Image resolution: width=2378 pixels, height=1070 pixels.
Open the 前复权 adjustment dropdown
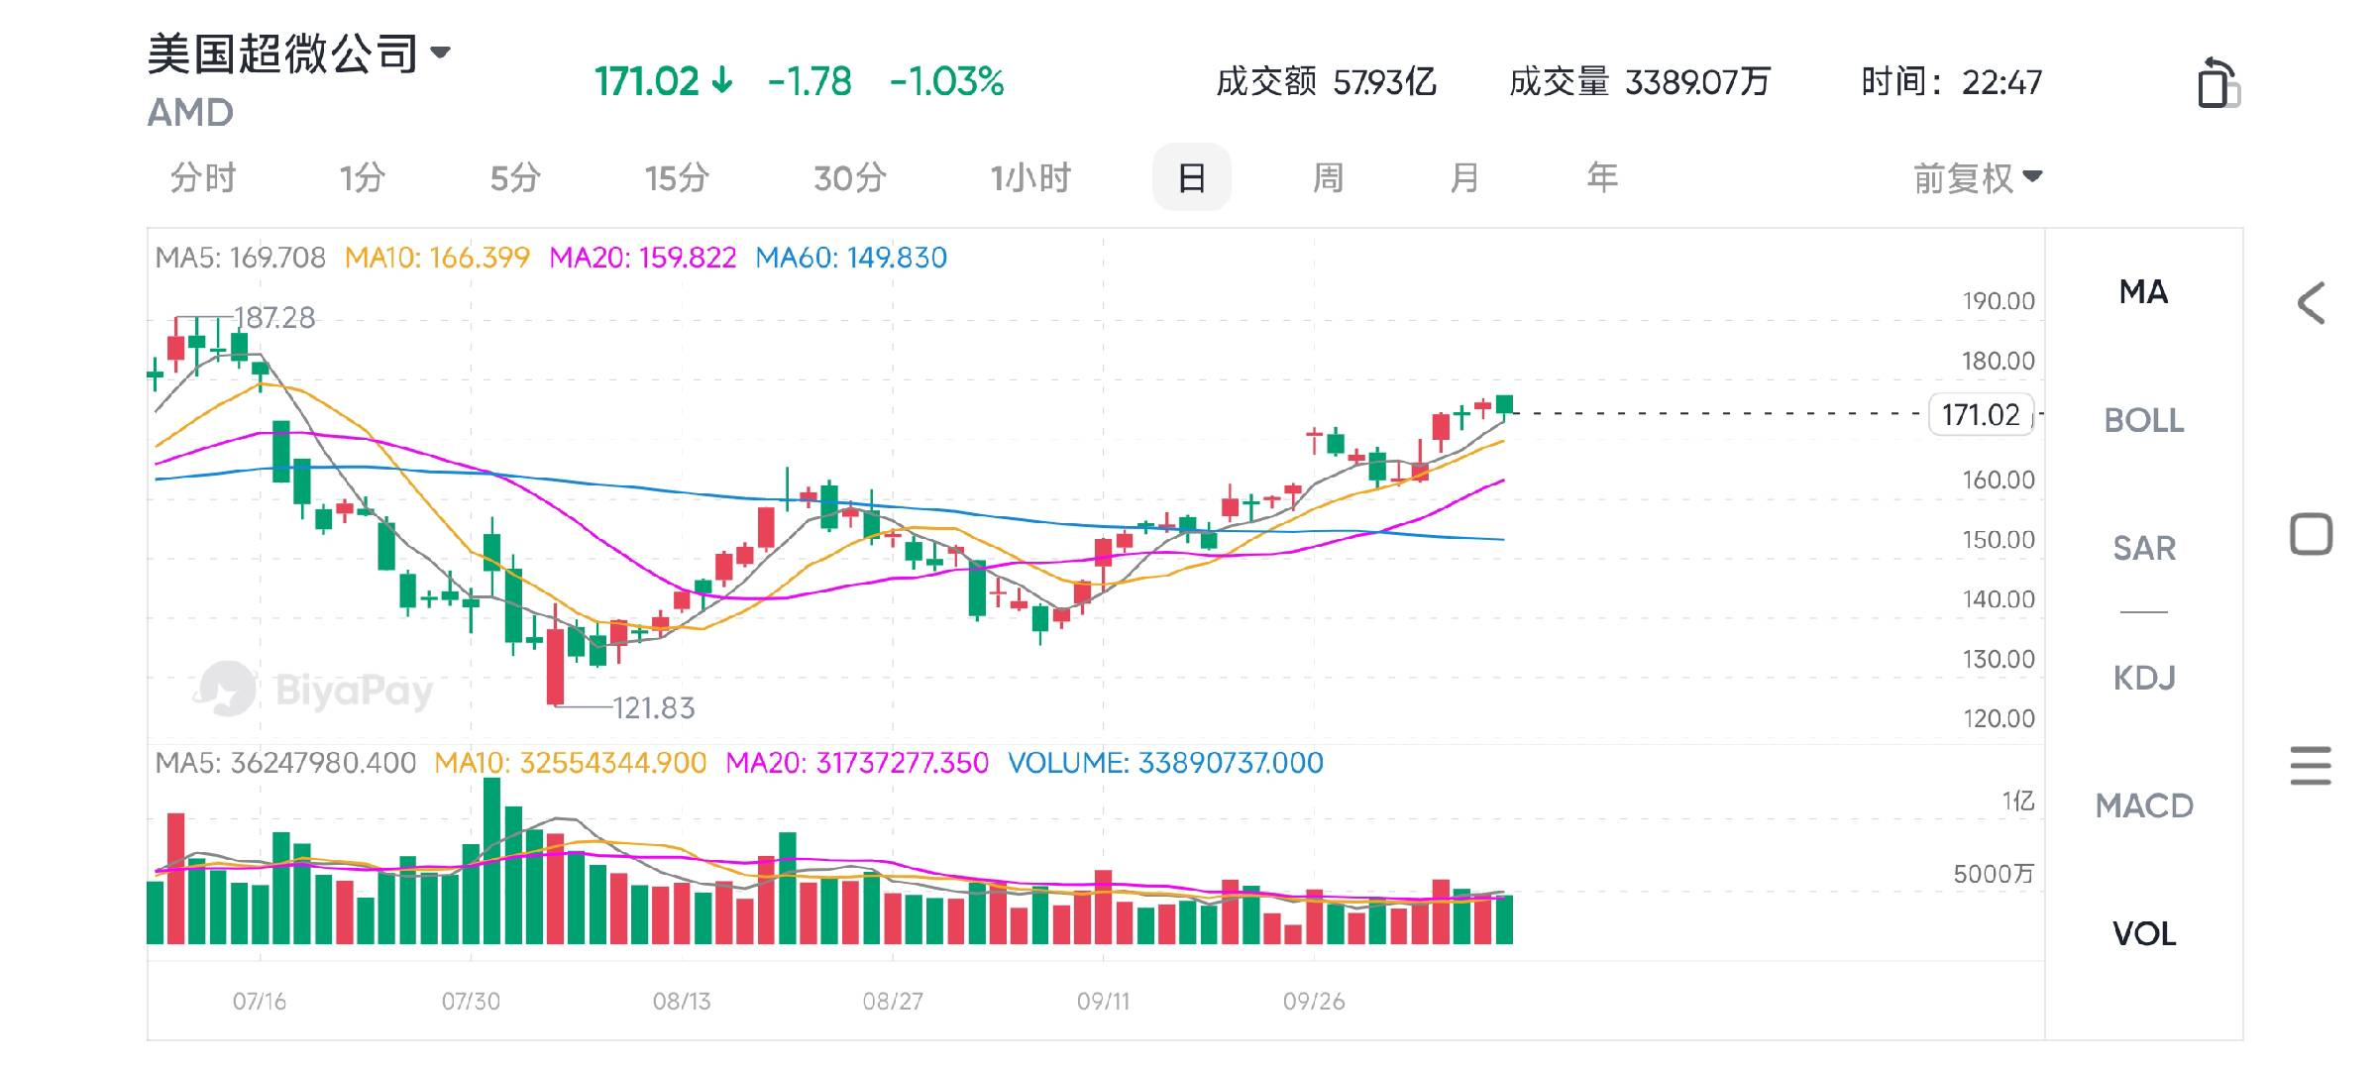point(1978,178)
